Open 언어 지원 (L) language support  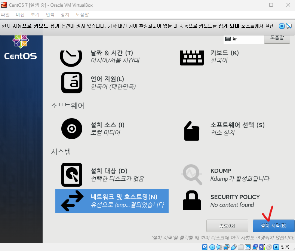[x=99, y=83]
